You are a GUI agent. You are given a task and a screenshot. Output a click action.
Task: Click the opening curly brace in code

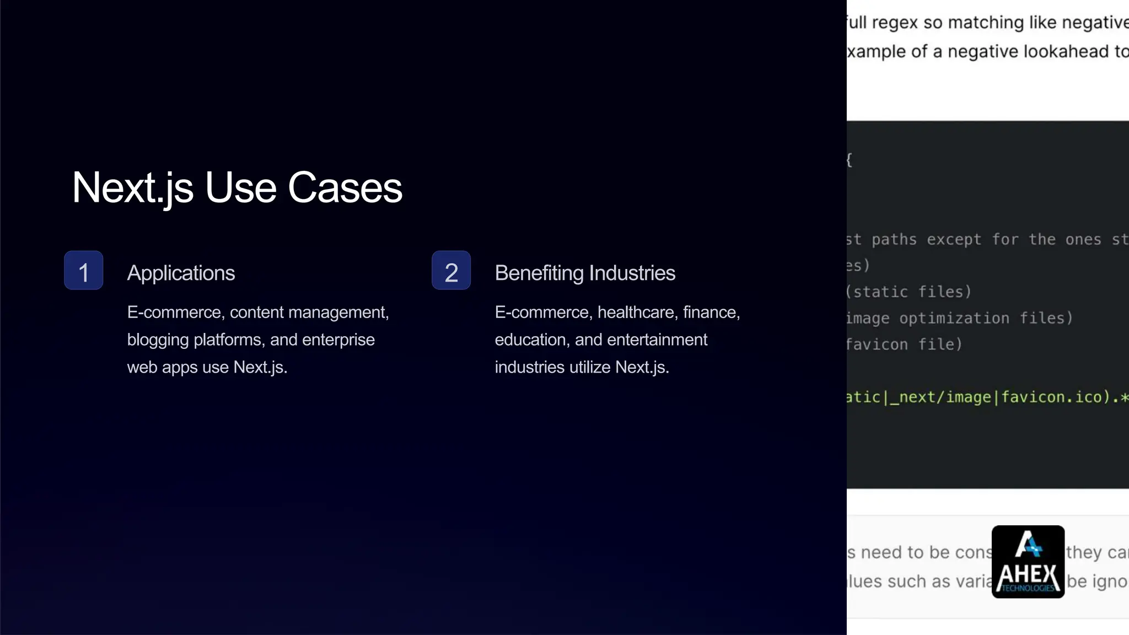tap(850, 160)
